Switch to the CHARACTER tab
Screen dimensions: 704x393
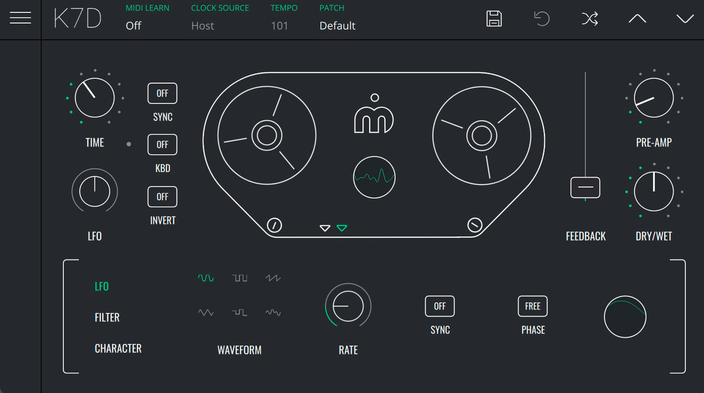[118, 349]
